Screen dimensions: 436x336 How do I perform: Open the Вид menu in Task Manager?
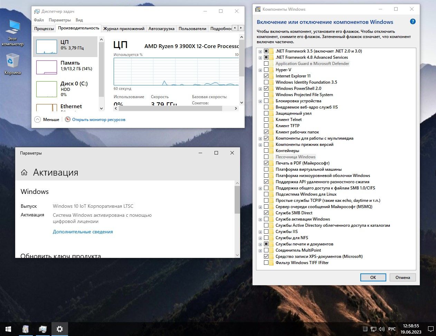[79, 20]
